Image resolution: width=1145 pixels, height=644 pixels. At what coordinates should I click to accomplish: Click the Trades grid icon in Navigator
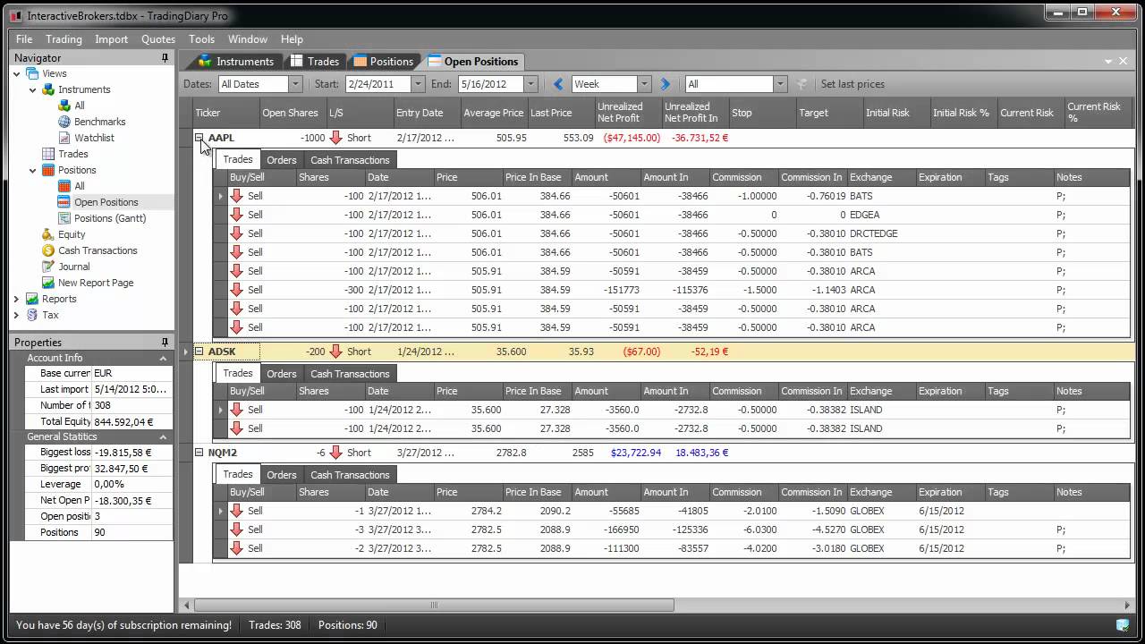(x=48, y=154)
